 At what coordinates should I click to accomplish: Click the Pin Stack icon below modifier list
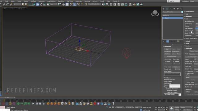(164, 41)
